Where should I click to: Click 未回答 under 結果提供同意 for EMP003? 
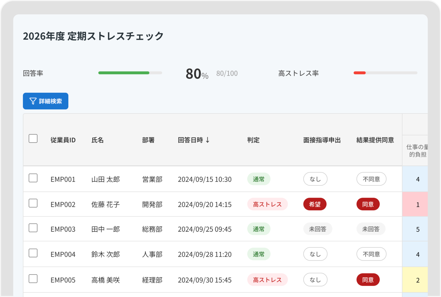(x=371, y=229)
